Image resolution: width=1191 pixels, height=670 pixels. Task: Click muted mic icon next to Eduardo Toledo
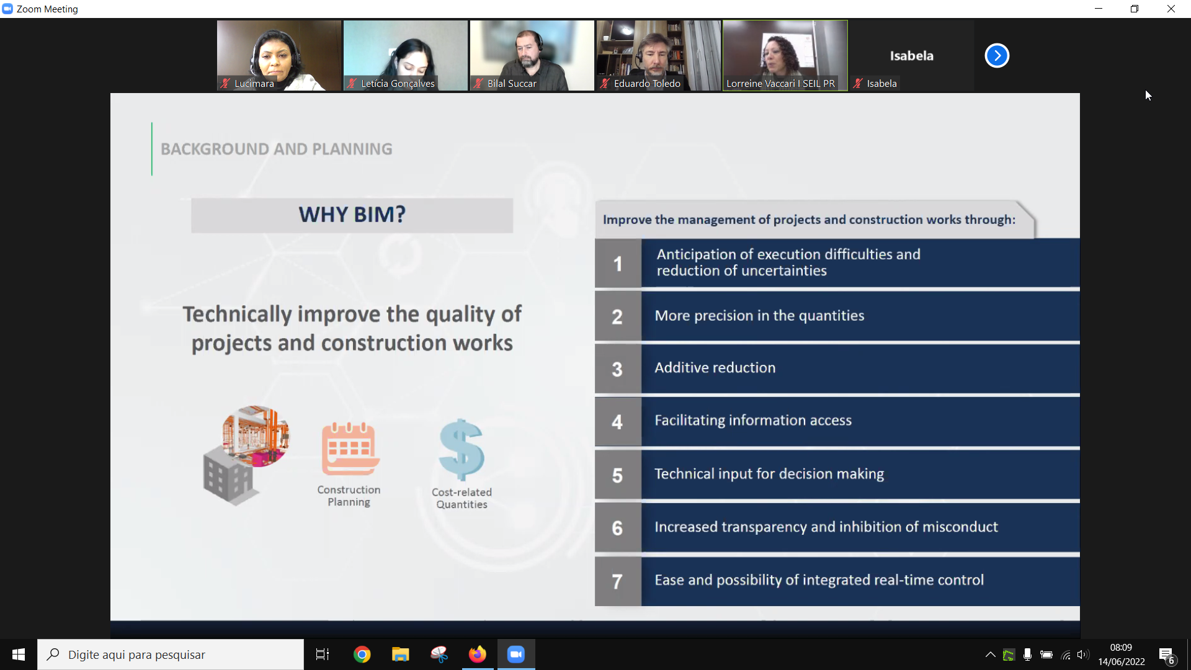[x=605, y=83]
